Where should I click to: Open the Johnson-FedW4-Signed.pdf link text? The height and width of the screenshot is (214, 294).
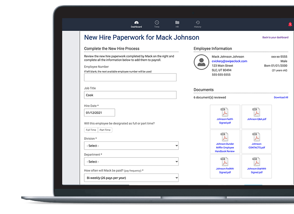(x=225, y=170)
